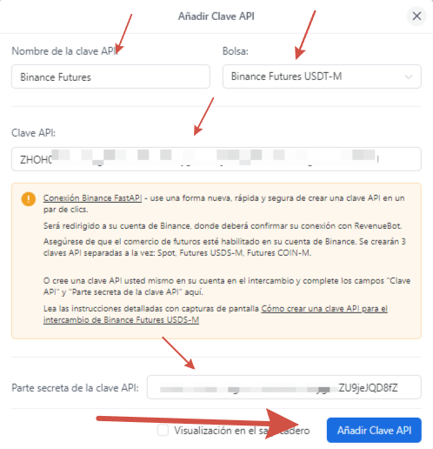Click the Clave API key input field
Viewport: 433px width, 449px height.
(216, 159)
